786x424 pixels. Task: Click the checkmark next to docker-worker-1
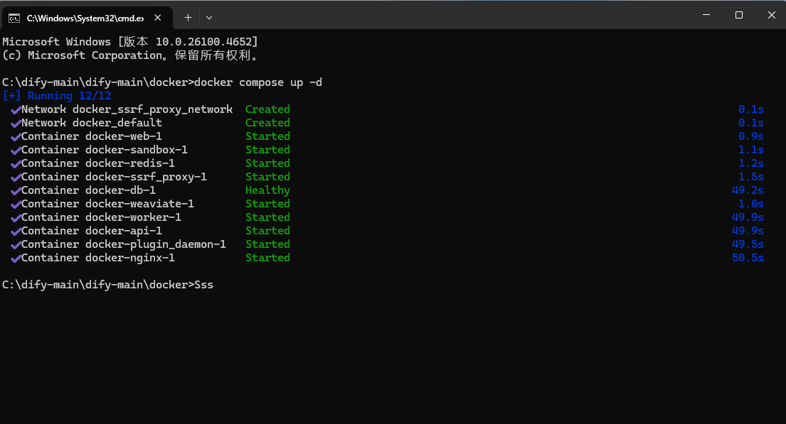[x=16, y=217]
